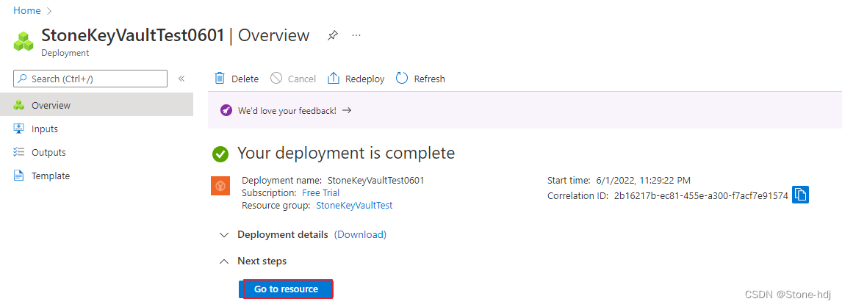
Task: Click the green deployment complete checkmark
Action: (220, 154)
